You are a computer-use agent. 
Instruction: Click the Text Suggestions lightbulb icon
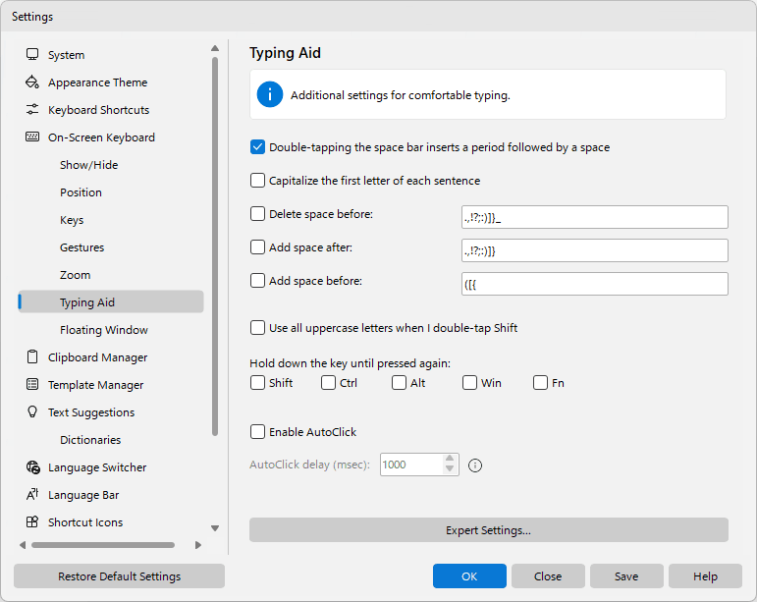click(x=32, y=411)
